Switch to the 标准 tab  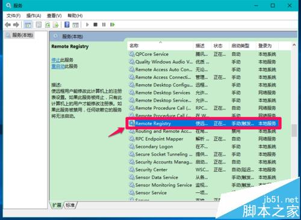(70, 205)
